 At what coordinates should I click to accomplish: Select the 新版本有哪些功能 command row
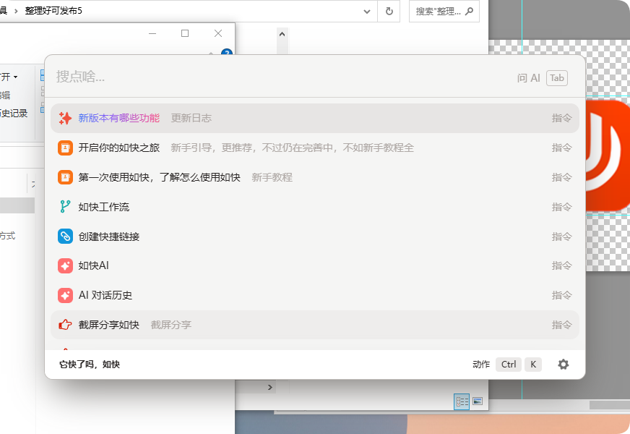[x=315, y=118]
